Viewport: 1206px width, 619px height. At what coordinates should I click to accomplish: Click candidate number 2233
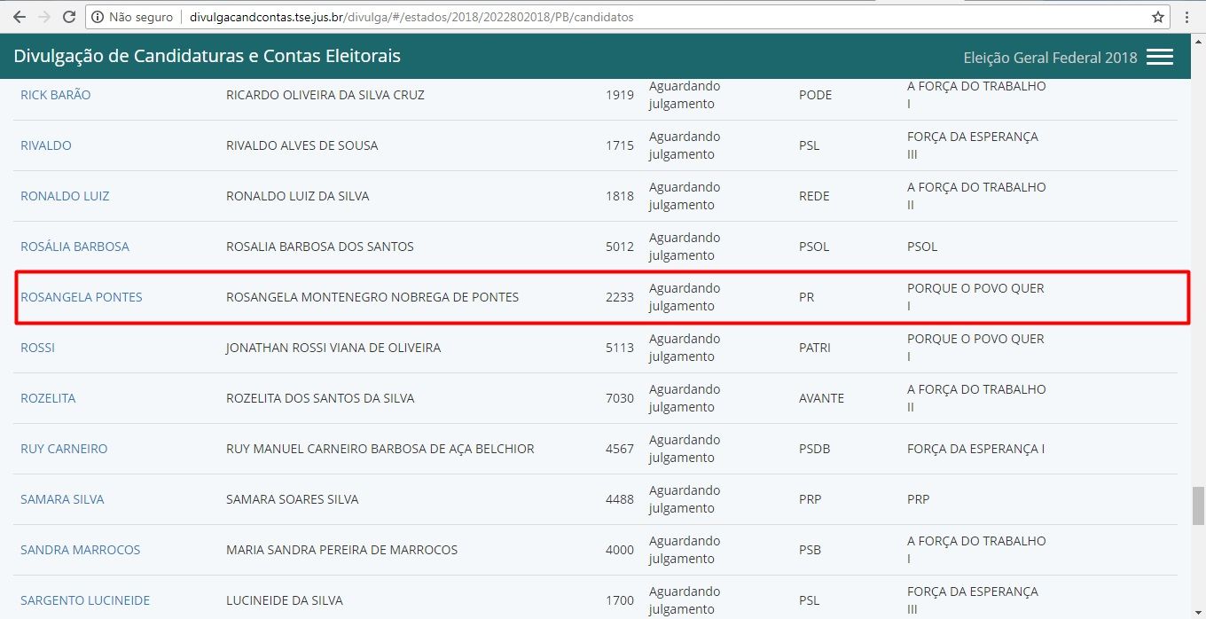[620, 297]
